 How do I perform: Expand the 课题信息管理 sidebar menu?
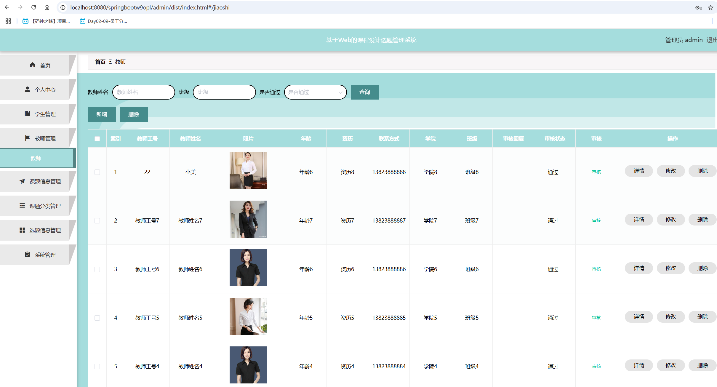coord(38,181)
